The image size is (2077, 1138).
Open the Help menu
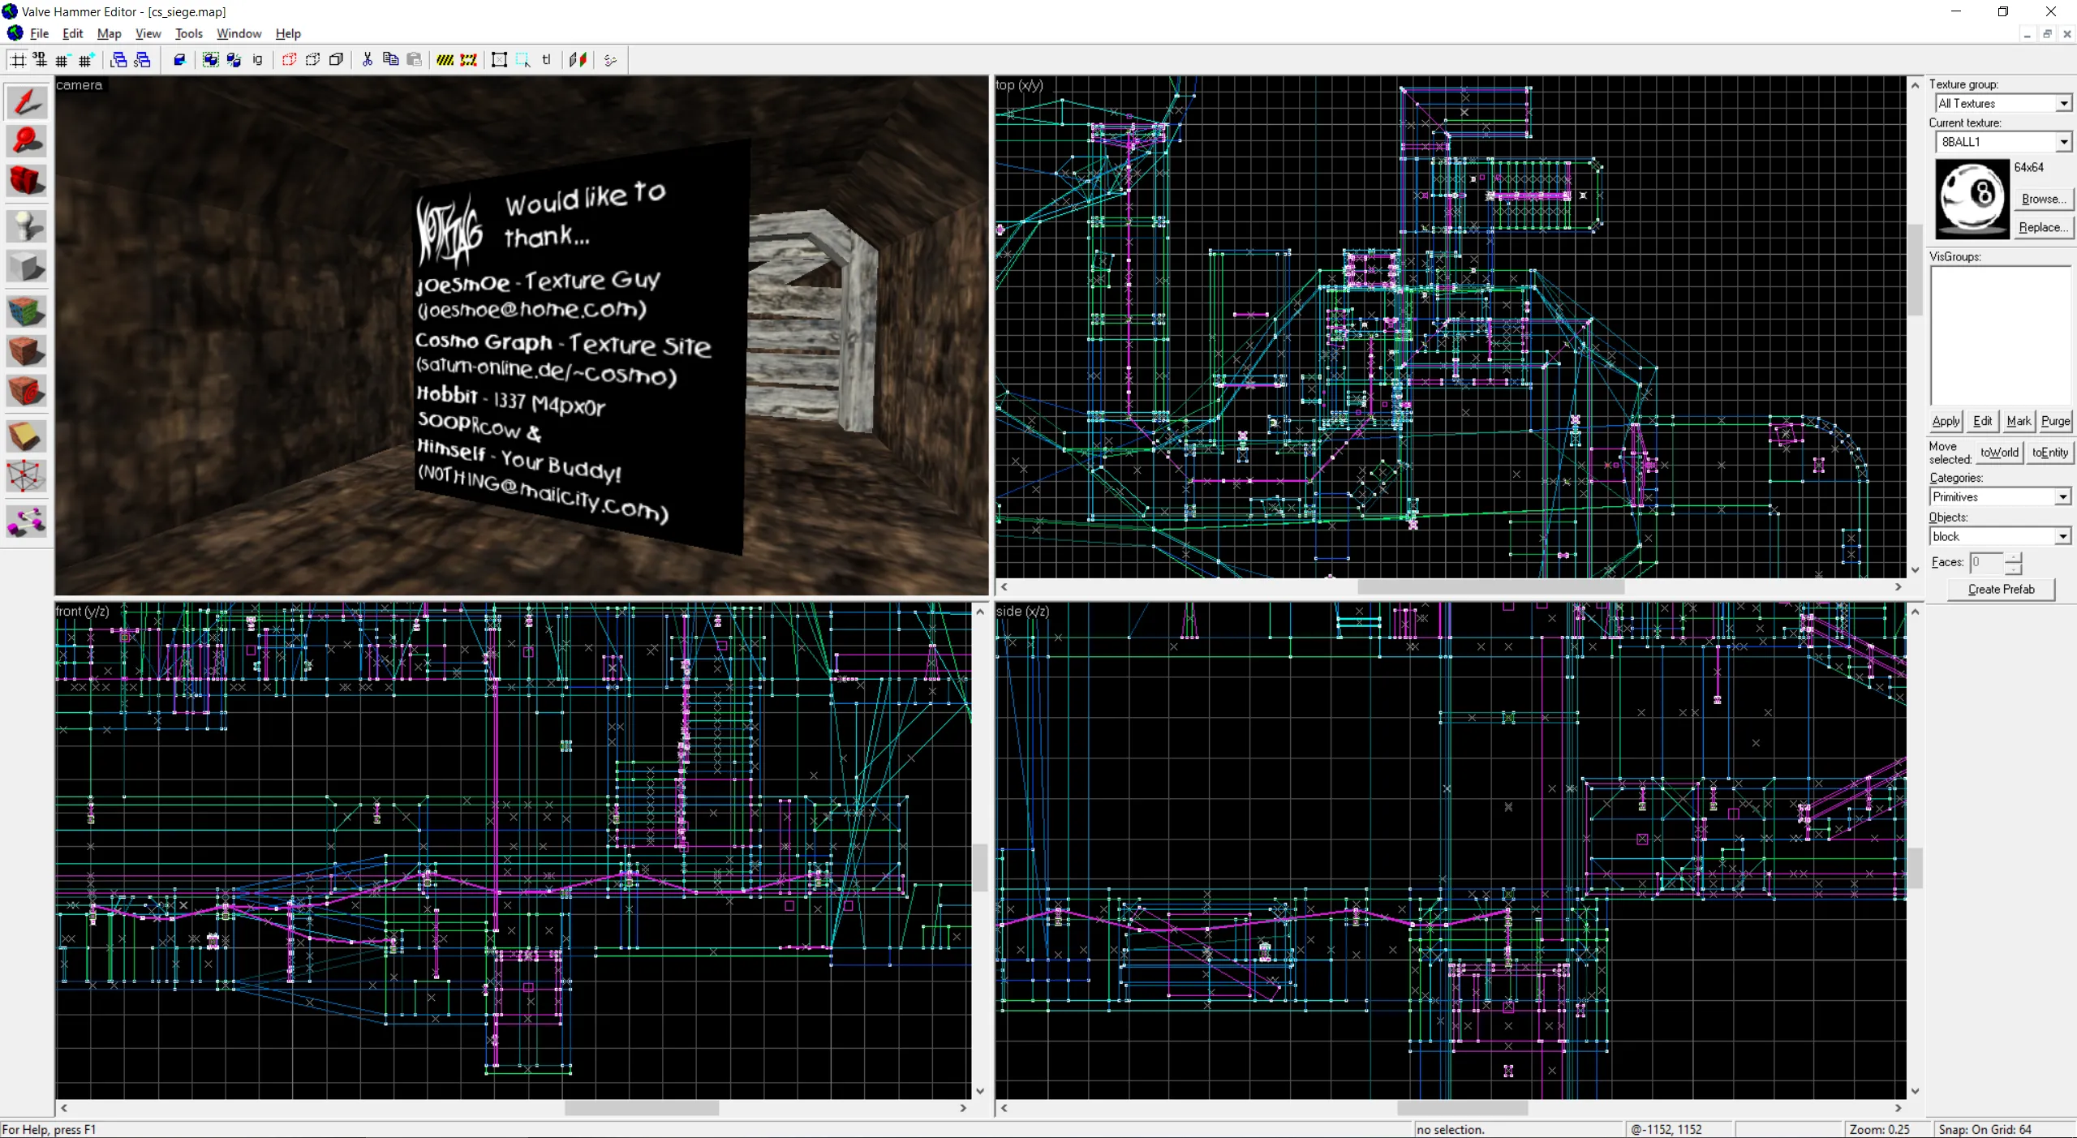coord(288,33)
